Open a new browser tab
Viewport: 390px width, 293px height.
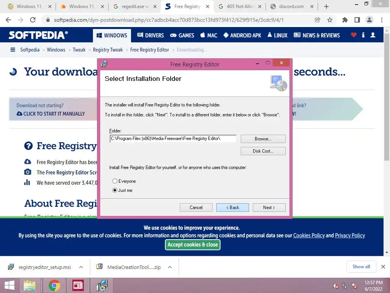point(326,7)
